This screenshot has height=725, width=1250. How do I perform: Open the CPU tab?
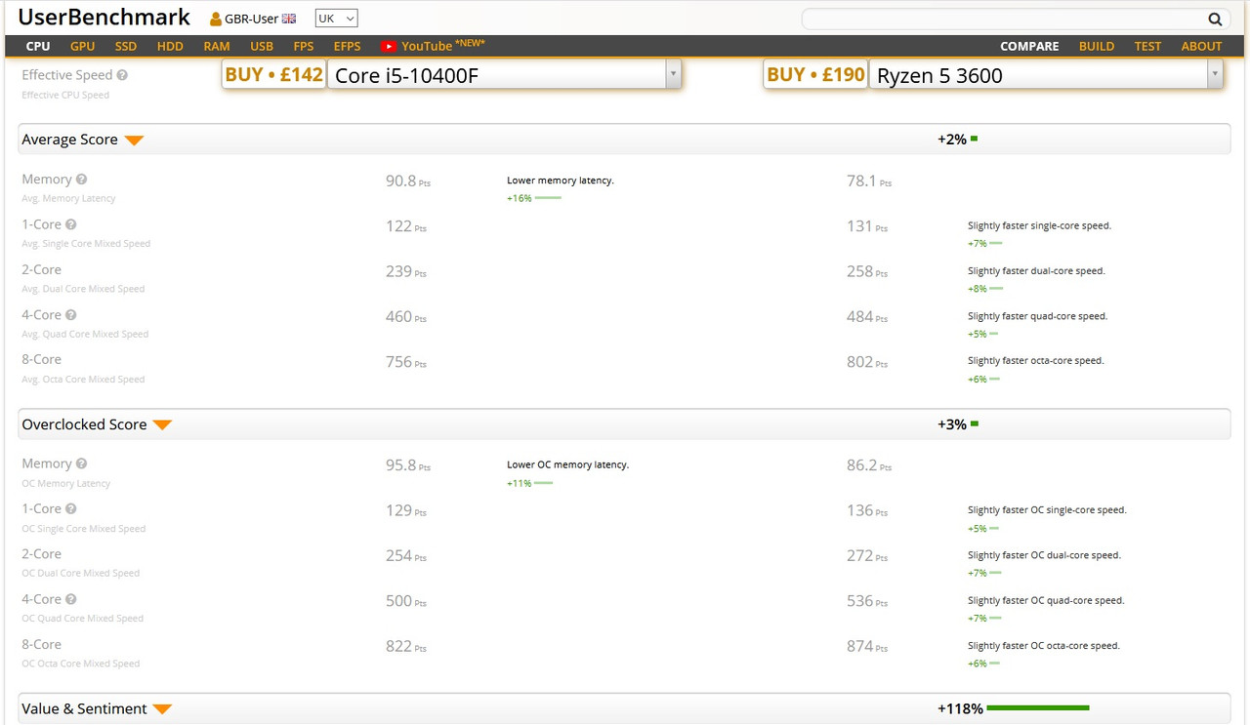(38, 46)
